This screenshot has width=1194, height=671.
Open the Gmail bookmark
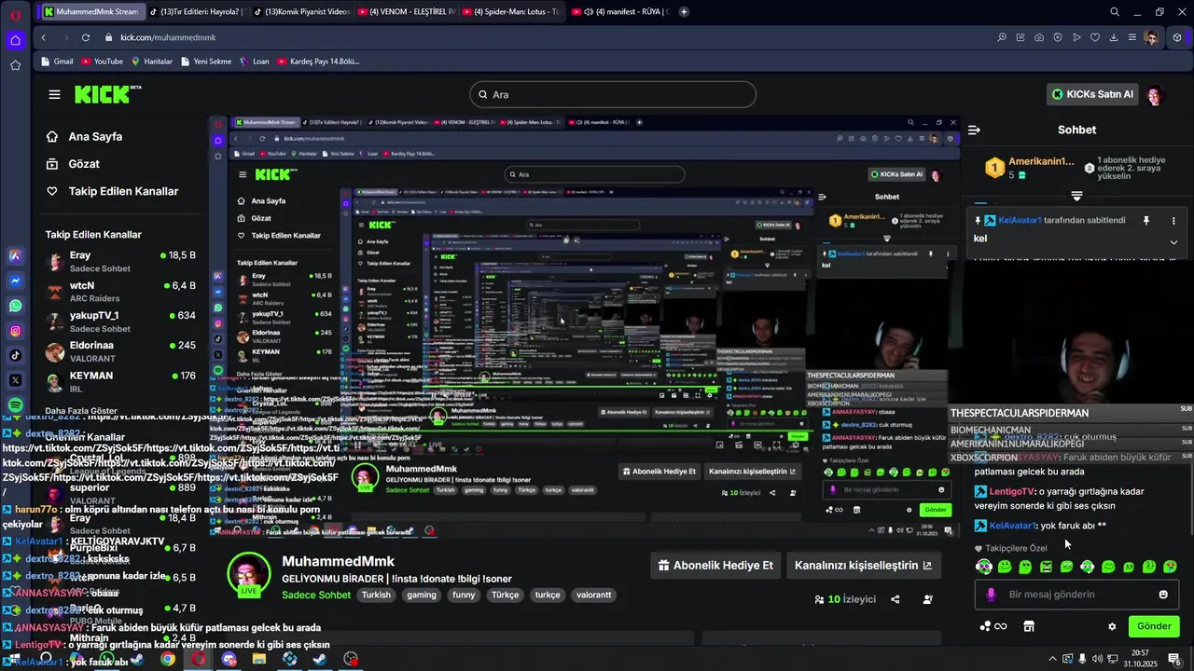(57, 62)
